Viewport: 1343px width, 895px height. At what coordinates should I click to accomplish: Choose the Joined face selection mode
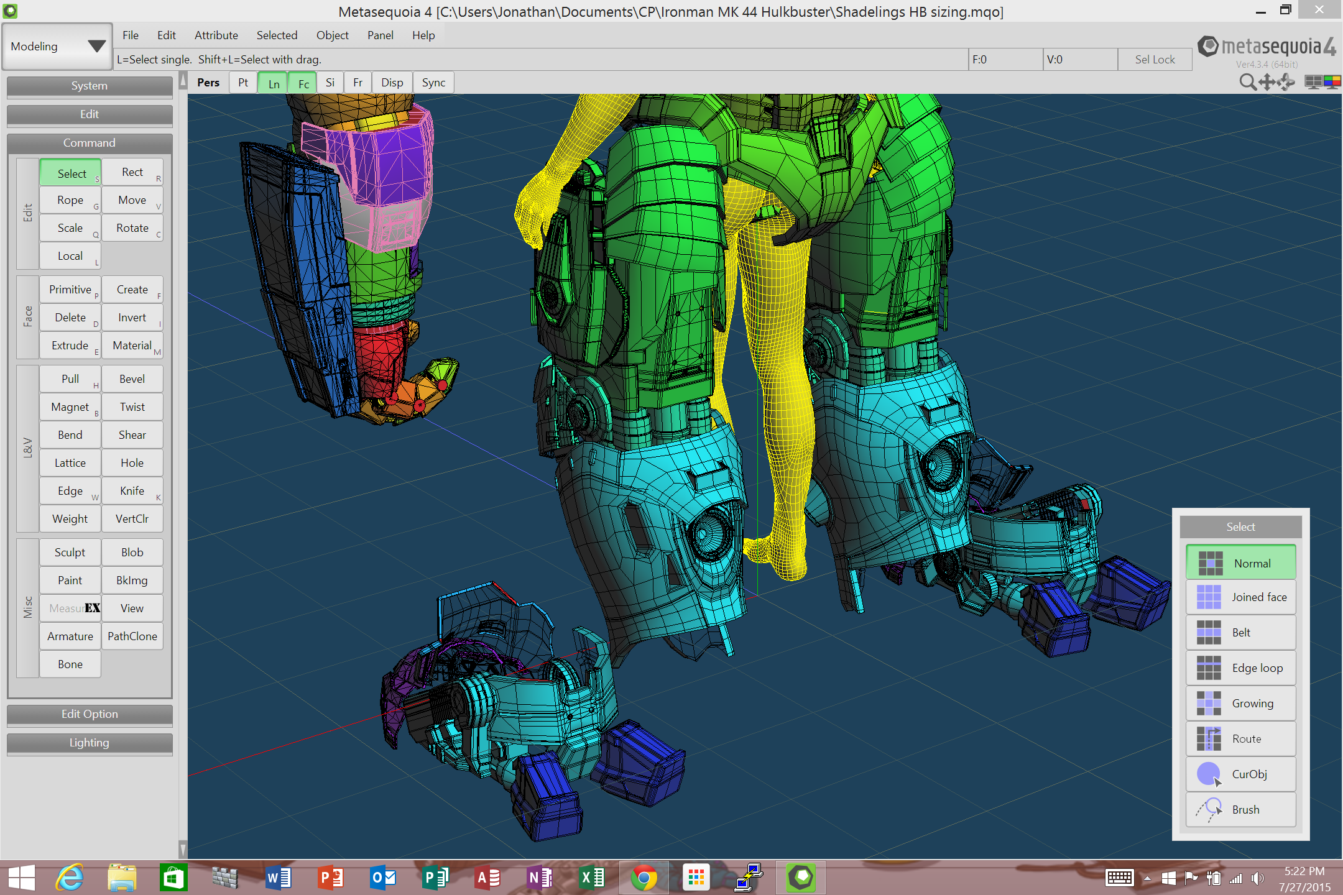pyautogui.click(x=1241, y=597)
